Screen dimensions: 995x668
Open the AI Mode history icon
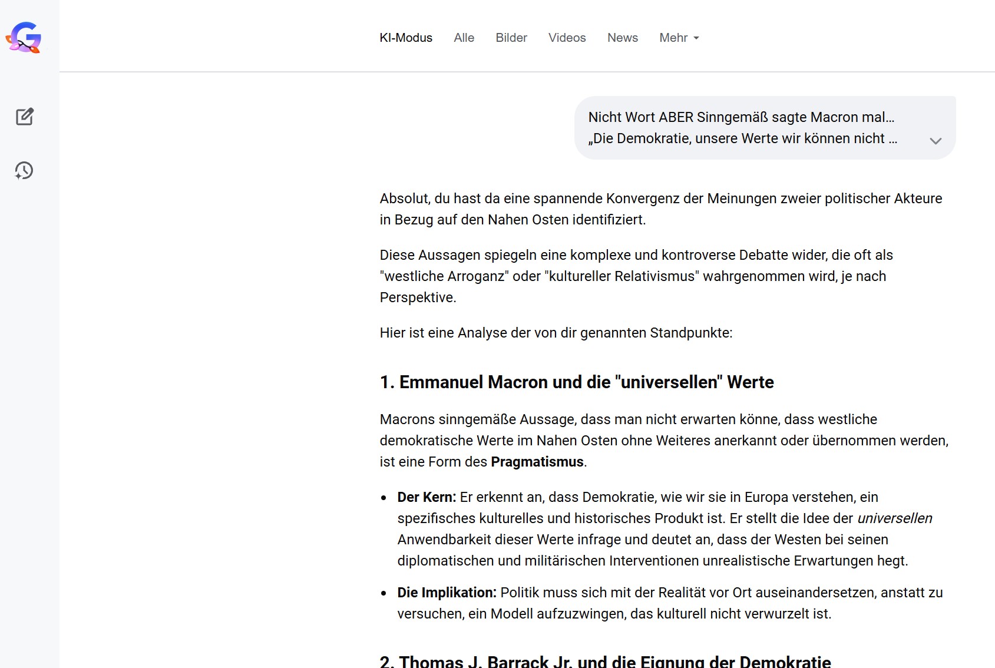pyautogui.click(x=24, y=171)
